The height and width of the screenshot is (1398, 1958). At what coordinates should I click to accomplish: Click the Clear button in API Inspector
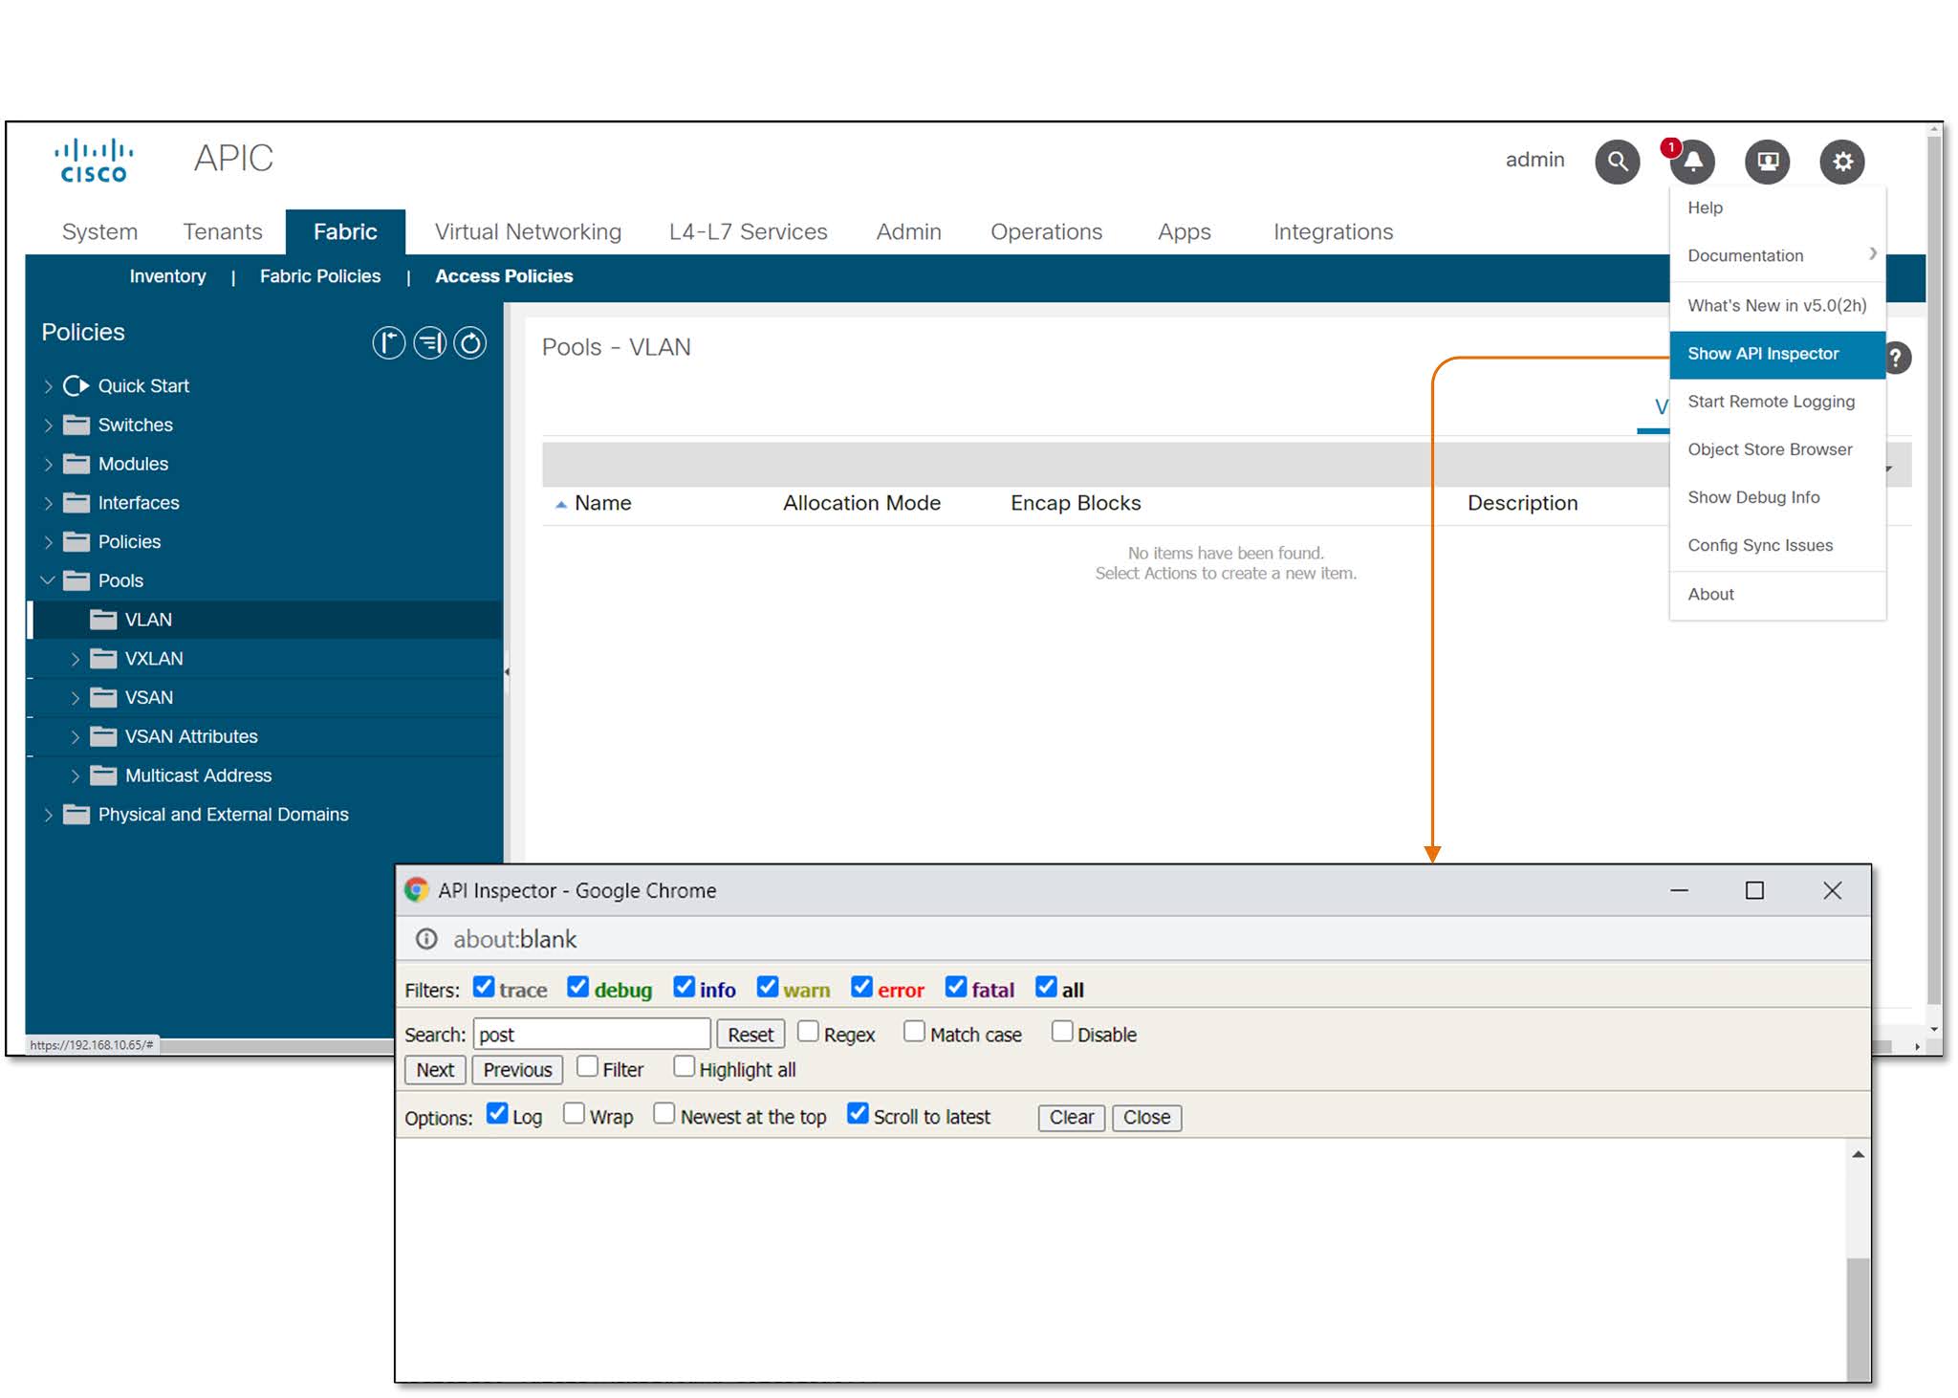point(1070,1117)
